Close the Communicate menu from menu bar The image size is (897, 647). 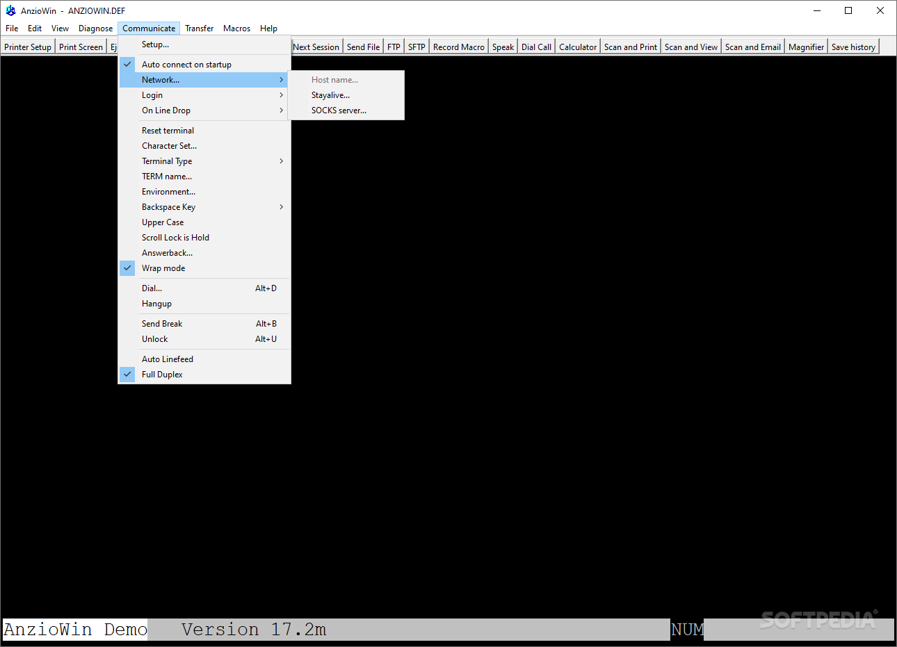point(149,28)
